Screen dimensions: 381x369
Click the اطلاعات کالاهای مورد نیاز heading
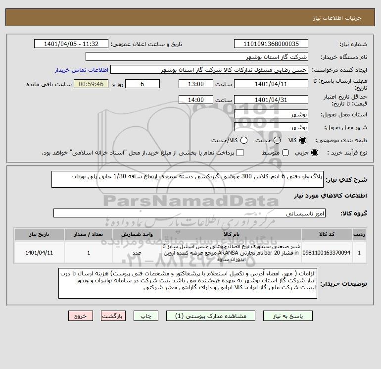pyautogui.click(x=330, y=196)
